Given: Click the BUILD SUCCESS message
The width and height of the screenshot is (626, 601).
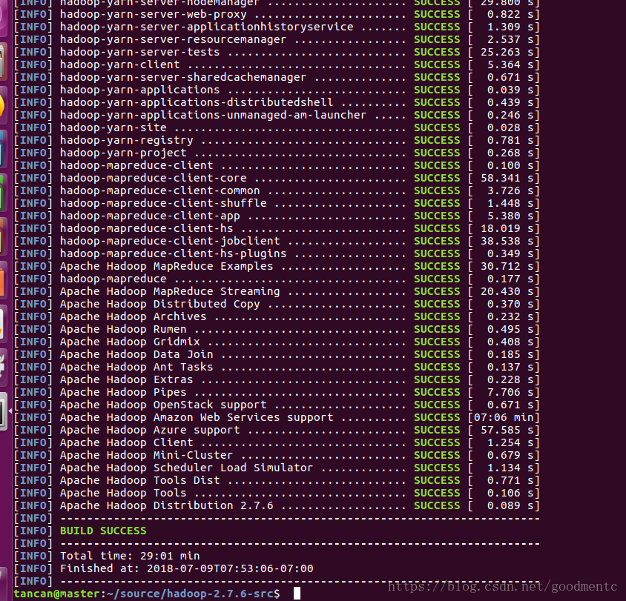Looking at the screenshot, I should pyautogui.click(x=103, y=531).
